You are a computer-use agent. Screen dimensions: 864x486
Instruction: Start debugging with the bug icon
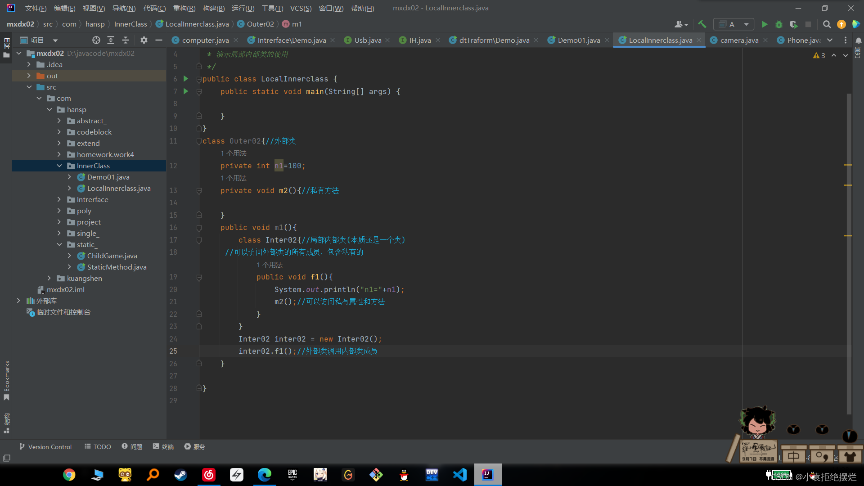click(779, 24)
